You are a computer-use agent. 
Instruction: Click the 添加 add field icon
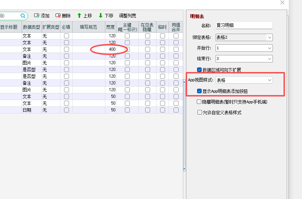coord(37,16)
